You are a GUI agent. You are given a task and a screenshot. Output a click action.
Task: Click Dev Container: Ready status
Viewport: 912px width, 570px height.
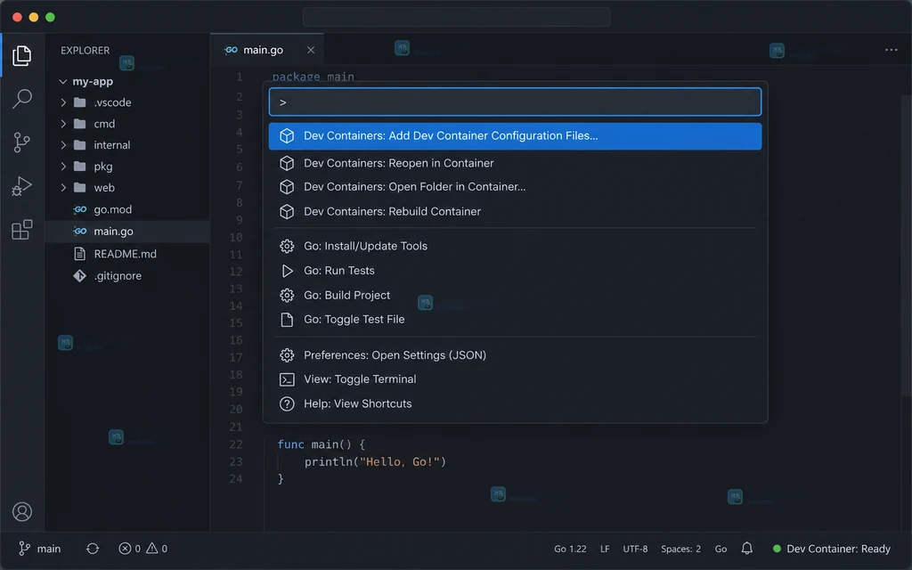pyautogui.click(x=831, y=549)
